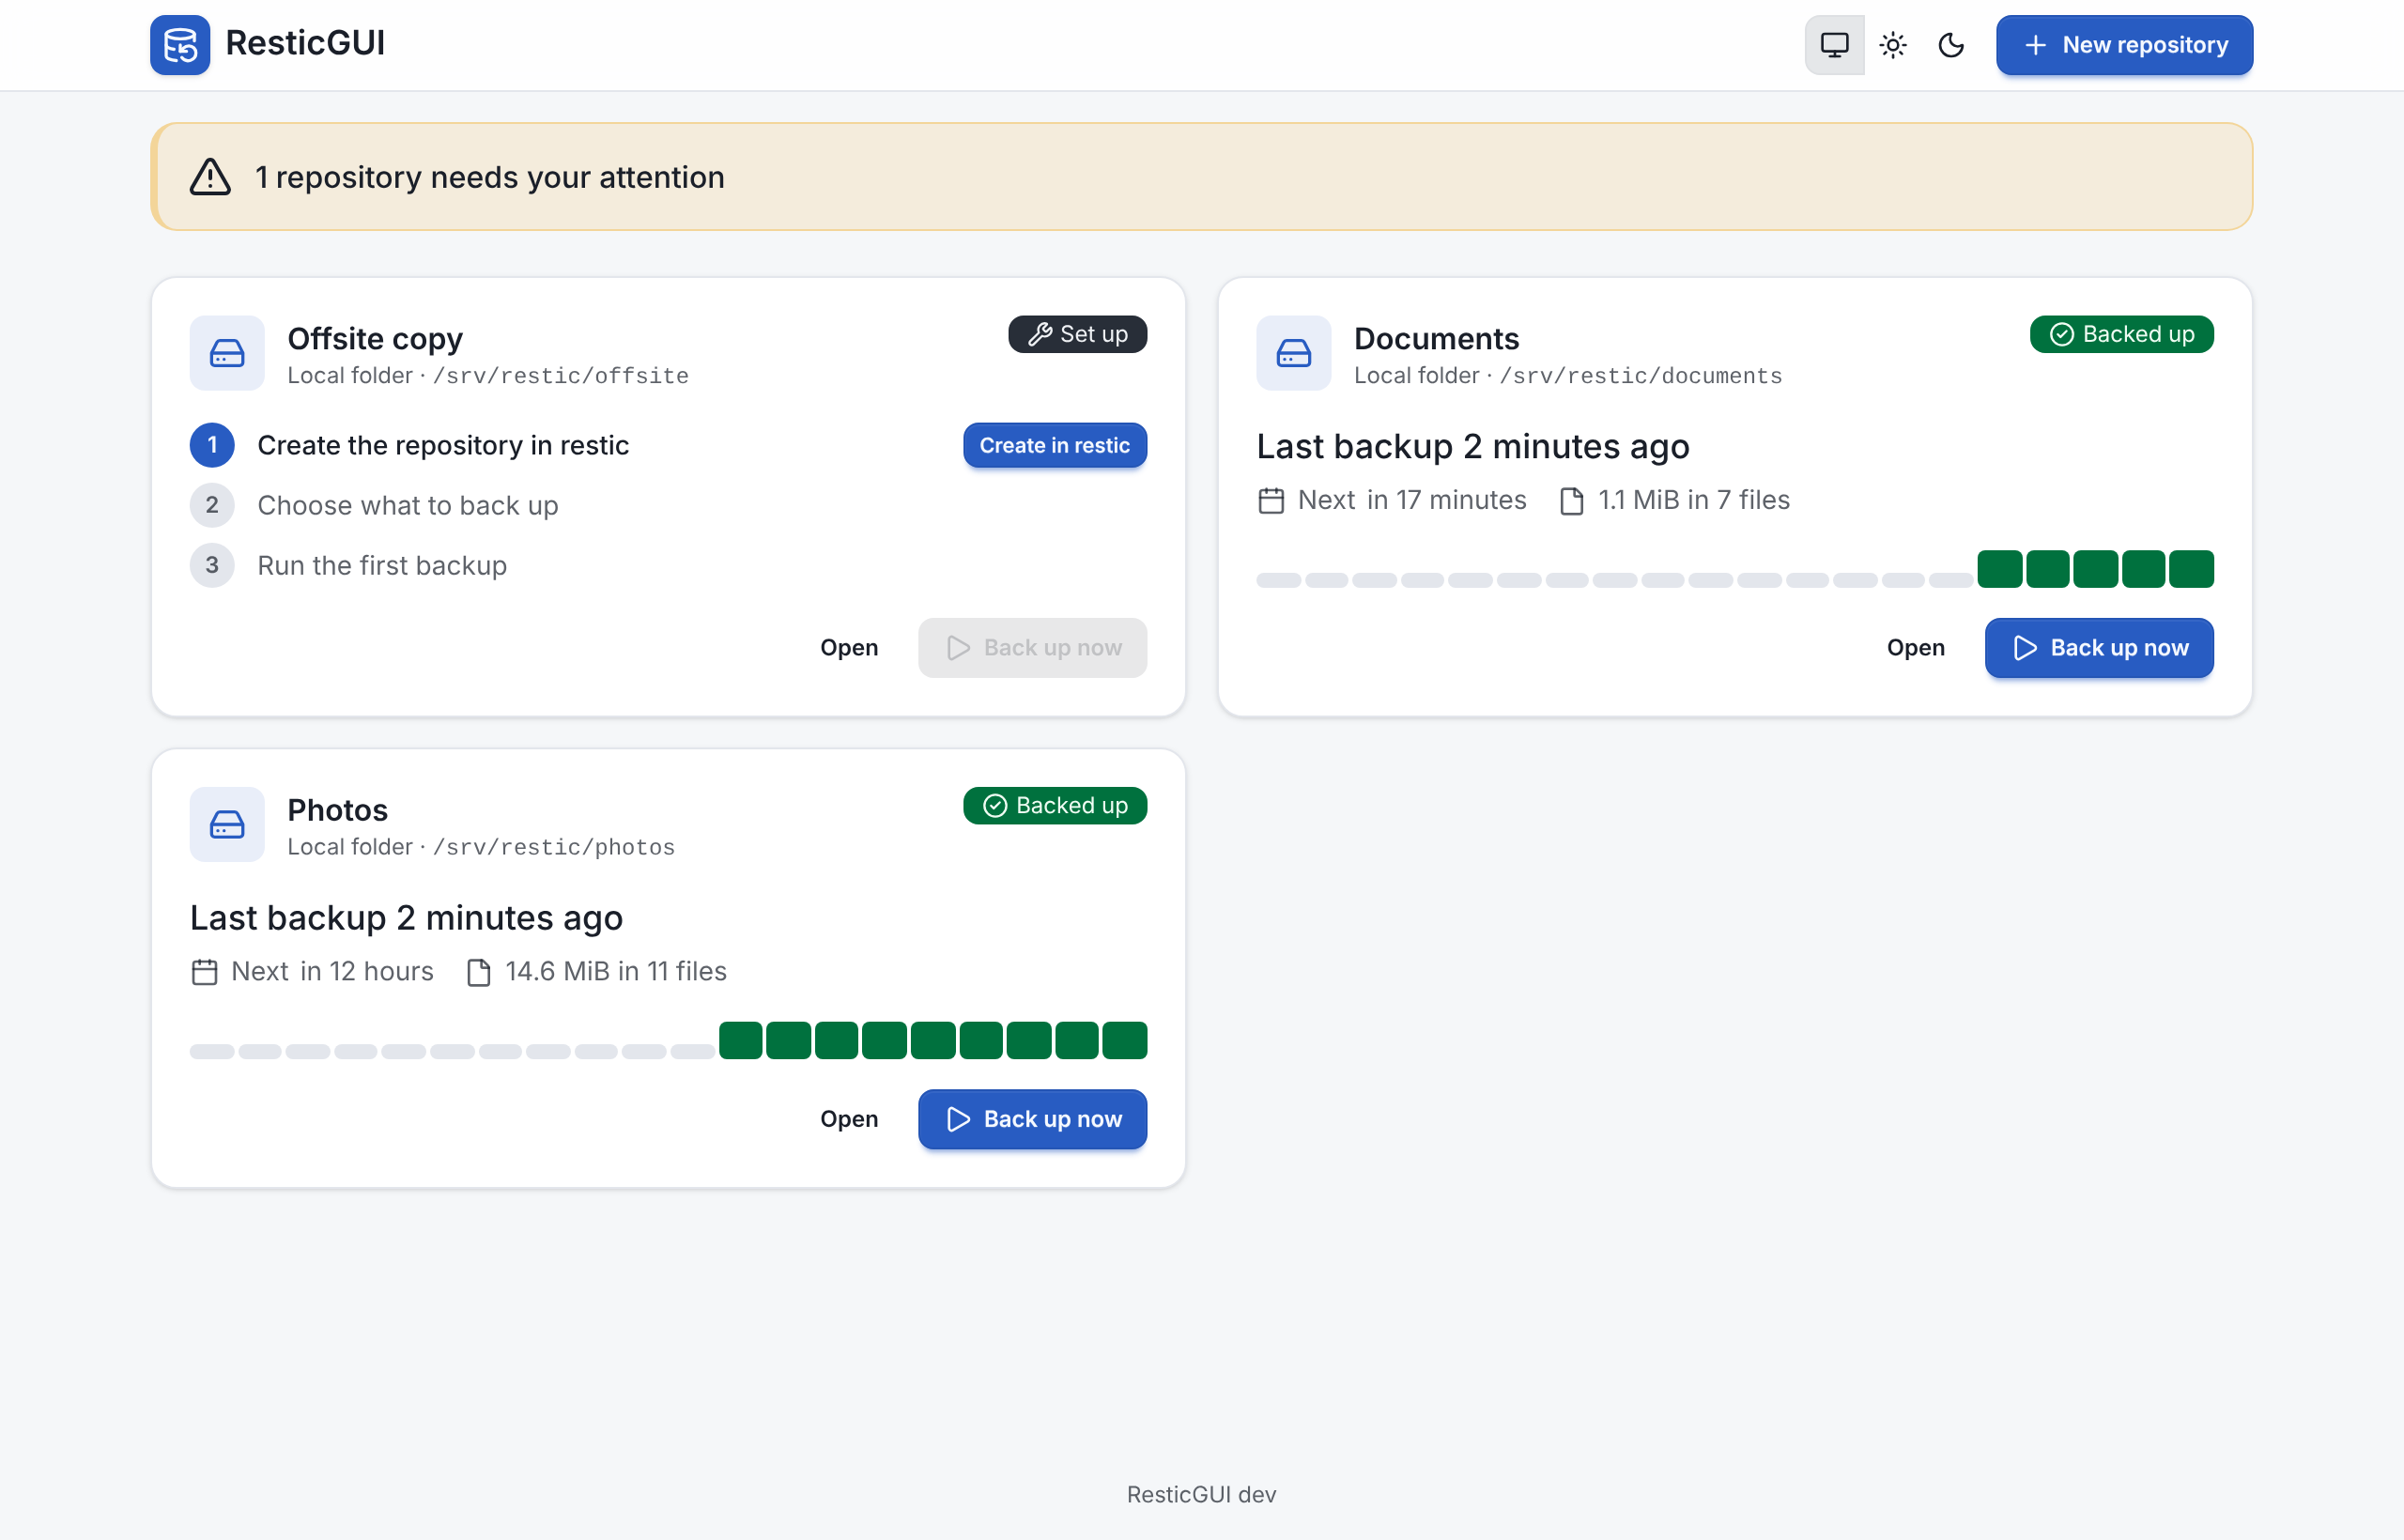Image resolution: width=2404 pixels, height=1540 pixels.
Task: Click Photos Backed up status badge
Action: coord(1055,805)
